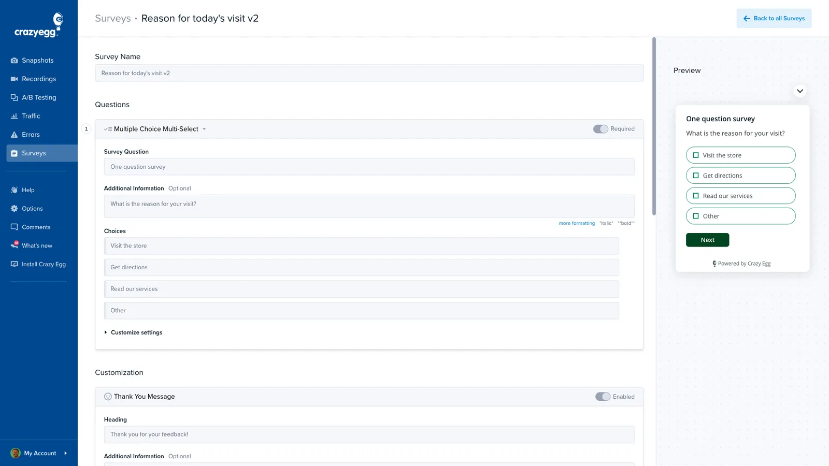Click the Traffic bar chart icon
The height and width of the screenshot is (466, 829).
[14, 116]
